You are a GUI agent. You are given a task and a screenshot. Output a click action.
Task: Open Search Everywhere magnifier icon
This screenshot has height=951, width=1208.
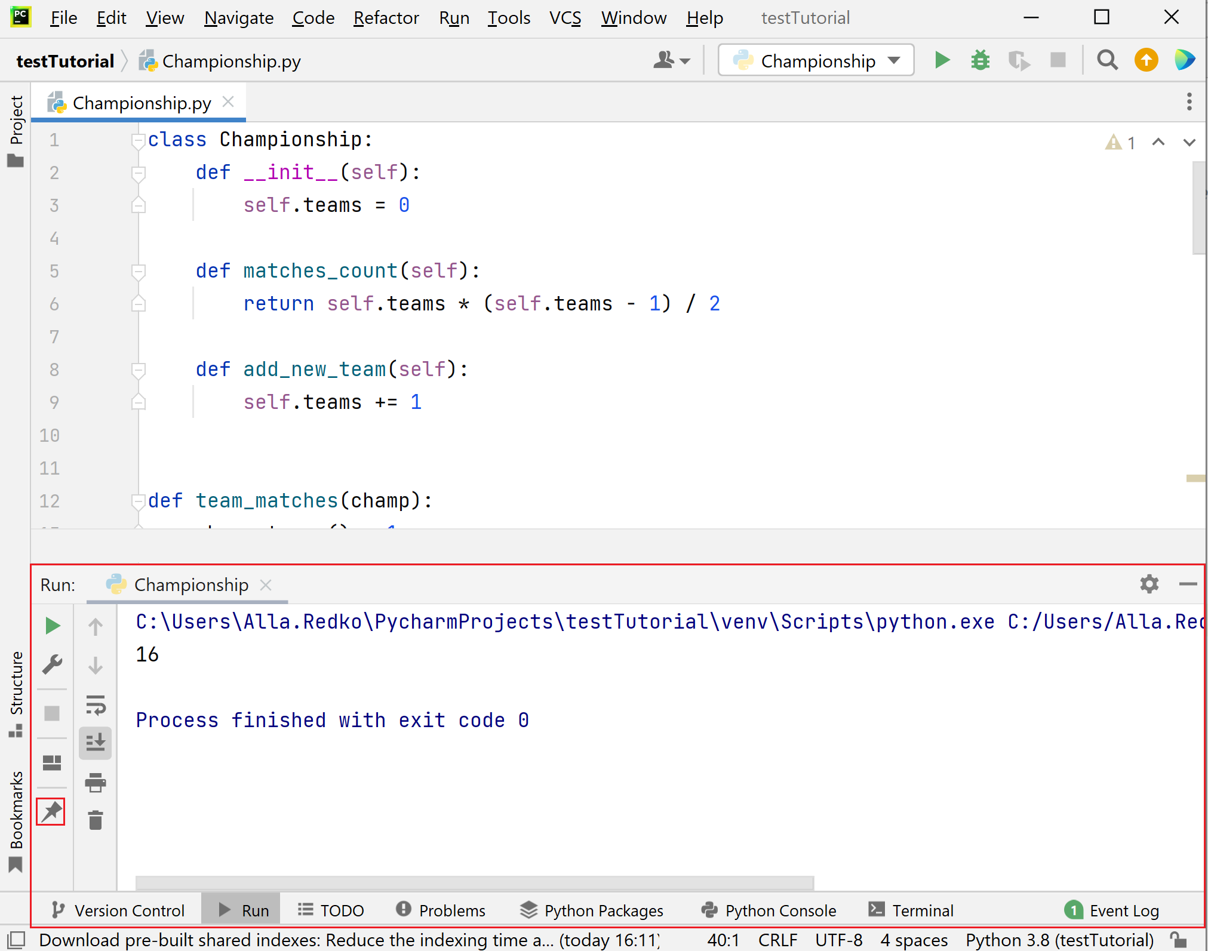1107,60
